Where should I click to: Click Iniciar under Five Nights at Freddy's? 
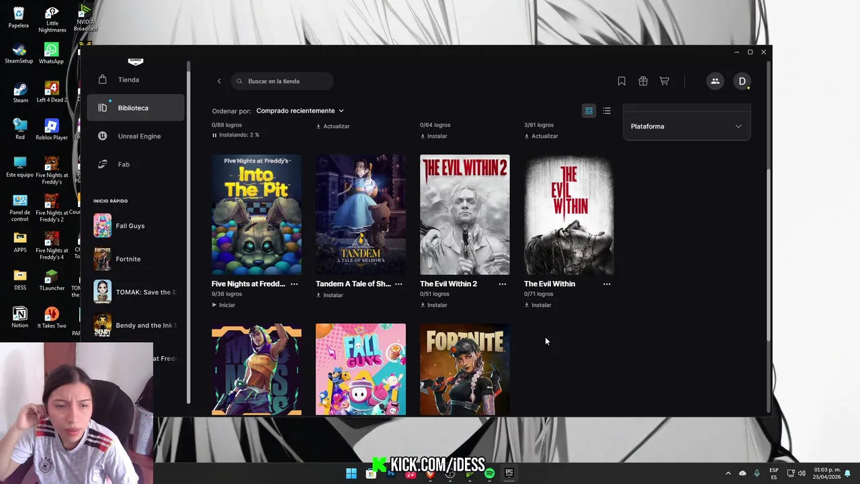click(x=224, y=305)
